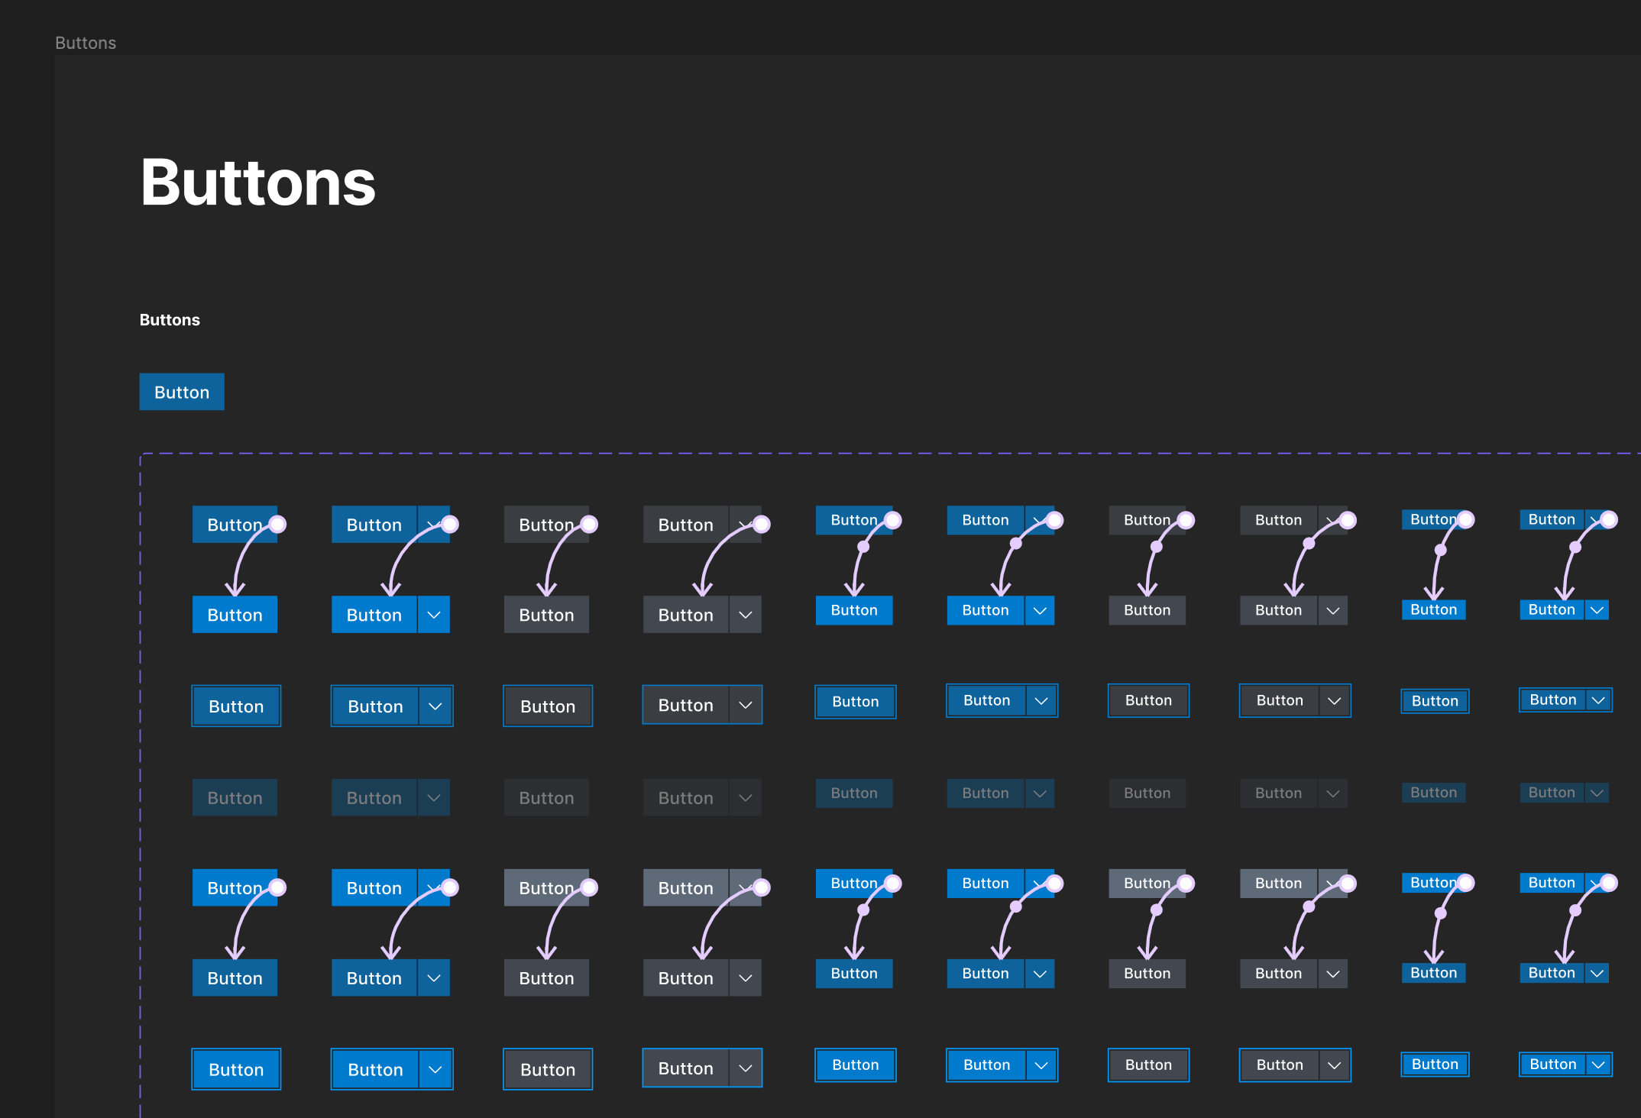Click the disabled first large blue Button
The height and width of the screenshot is (1118, 1641).
point(235,798)
